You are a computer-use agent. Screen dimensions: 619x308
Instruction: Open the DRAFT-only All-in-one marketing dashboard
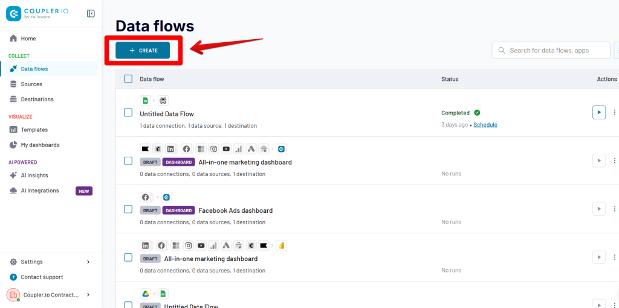click(211, 259)
